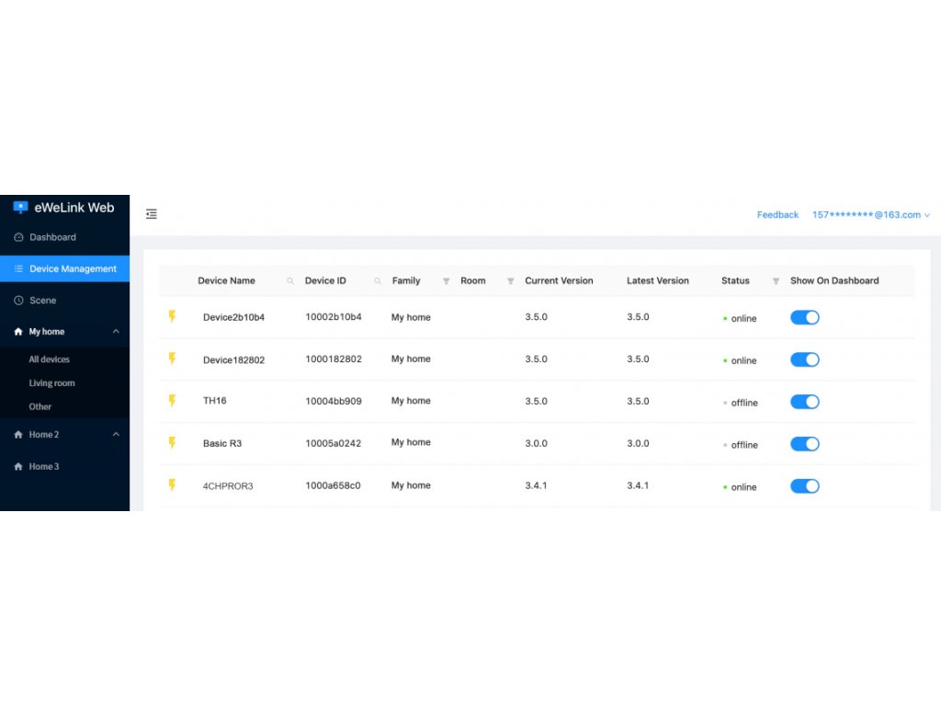Click the Current Version column header

click(x=559, y=281)
